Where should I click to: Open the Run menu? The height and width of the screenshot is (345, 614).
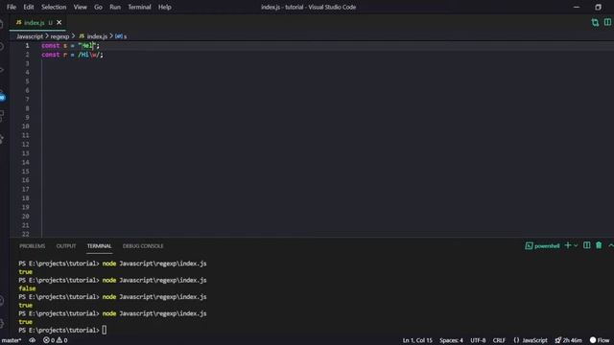click(x=115, y=7)
